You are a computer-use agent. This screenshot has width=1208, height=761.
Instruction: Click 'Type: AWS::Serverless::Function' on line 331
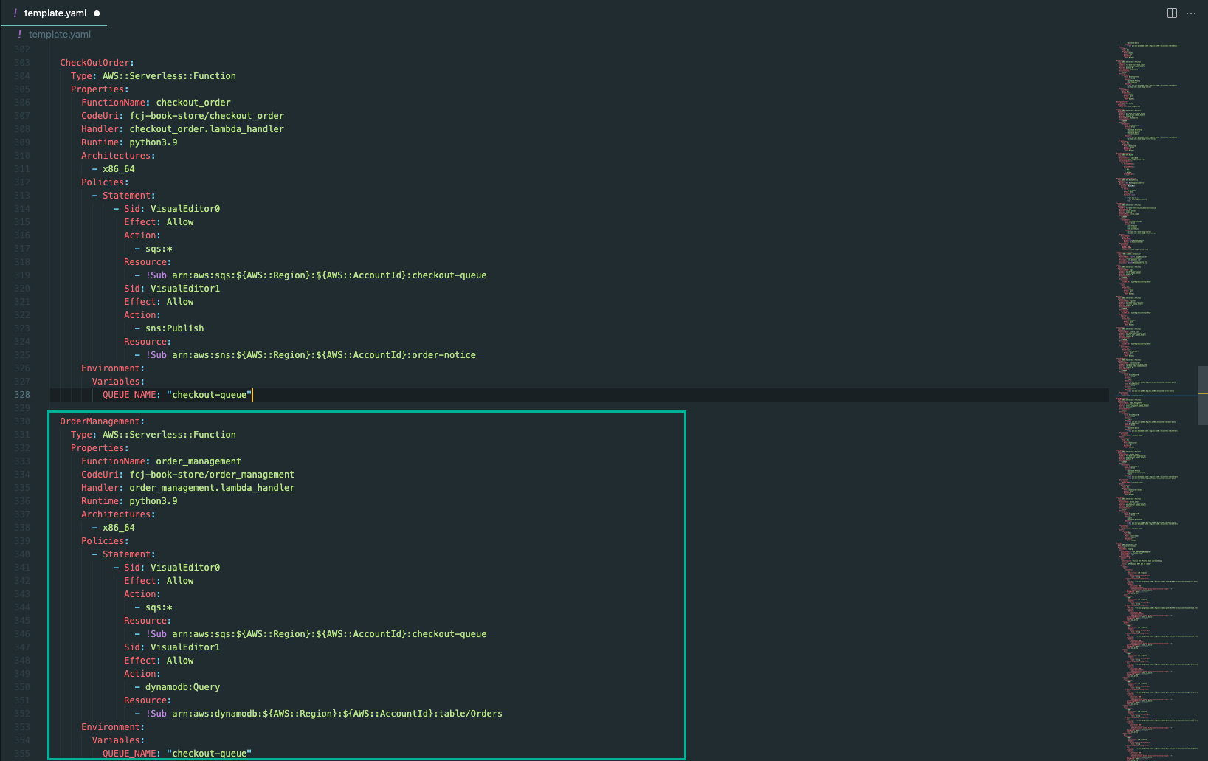pyautogui.click(x=153, y=435)
